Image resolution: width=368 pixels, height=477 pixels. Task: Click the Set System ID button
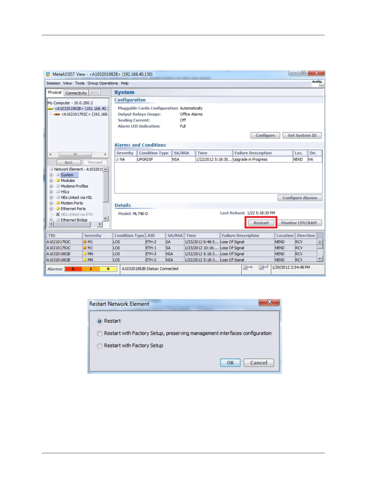click(x=302, y=136)
